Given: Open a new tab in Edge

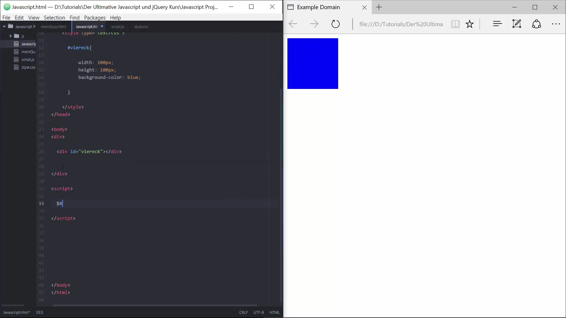Looking at the screenshot, I should [x=379, y=7].
